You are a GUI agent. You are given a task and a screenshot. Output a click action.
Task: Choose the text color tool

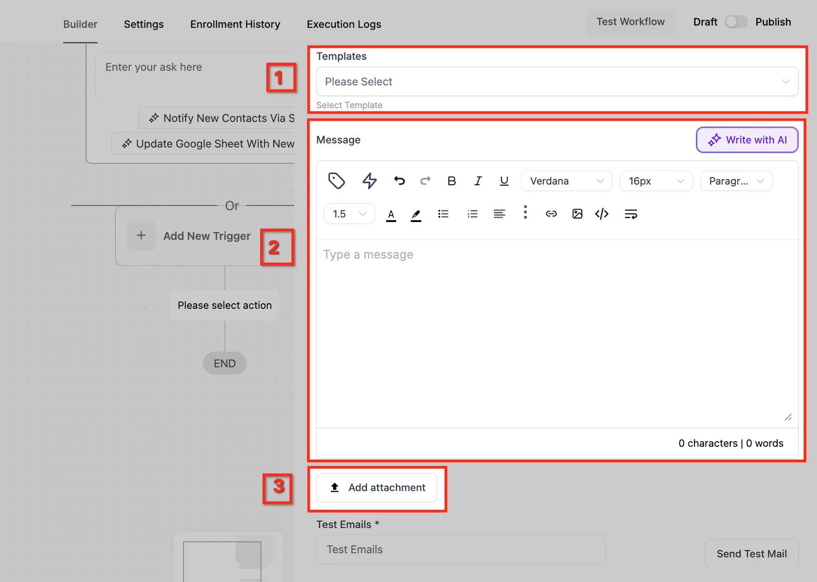[391, 214]
